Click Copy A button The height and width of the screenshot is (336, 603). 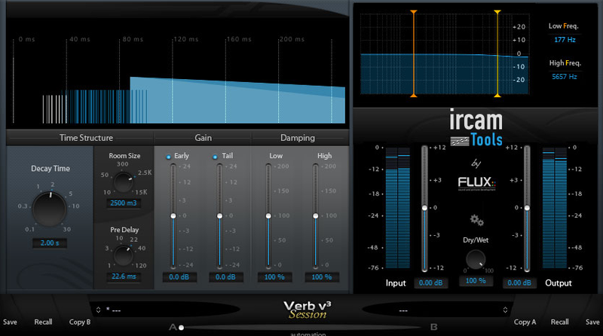(525, 322)
